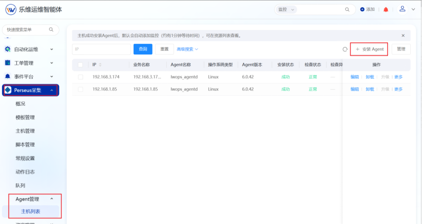Click the blue 查询 button
The width and height of the screenshot is (422, 224).
point(143,49)
